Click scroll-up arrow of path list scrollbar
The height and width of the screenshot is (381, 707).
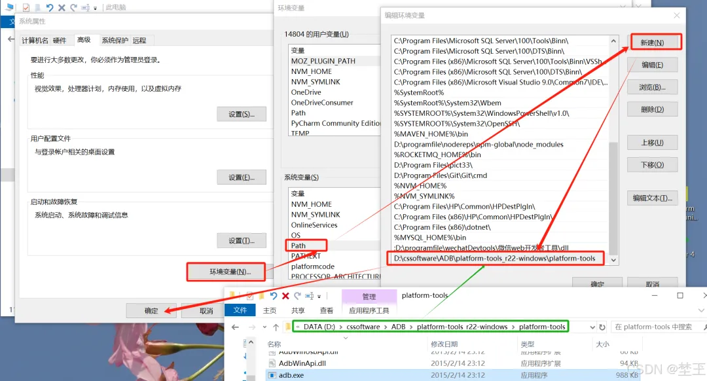[613, 41]
